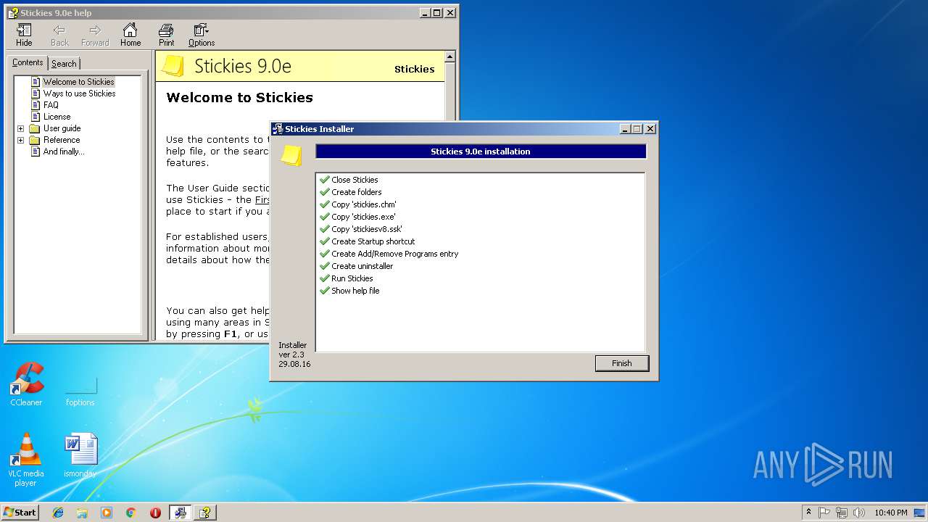Viewport: 928px width, 522px height.
Task: Select the User guide tree item
Action: (62, 128)
